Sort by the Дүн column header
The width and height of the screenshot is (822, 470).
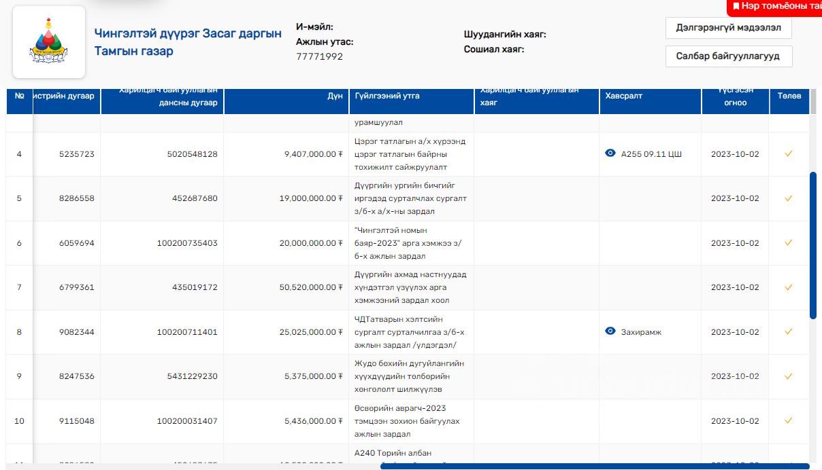[x=334, y=96]
